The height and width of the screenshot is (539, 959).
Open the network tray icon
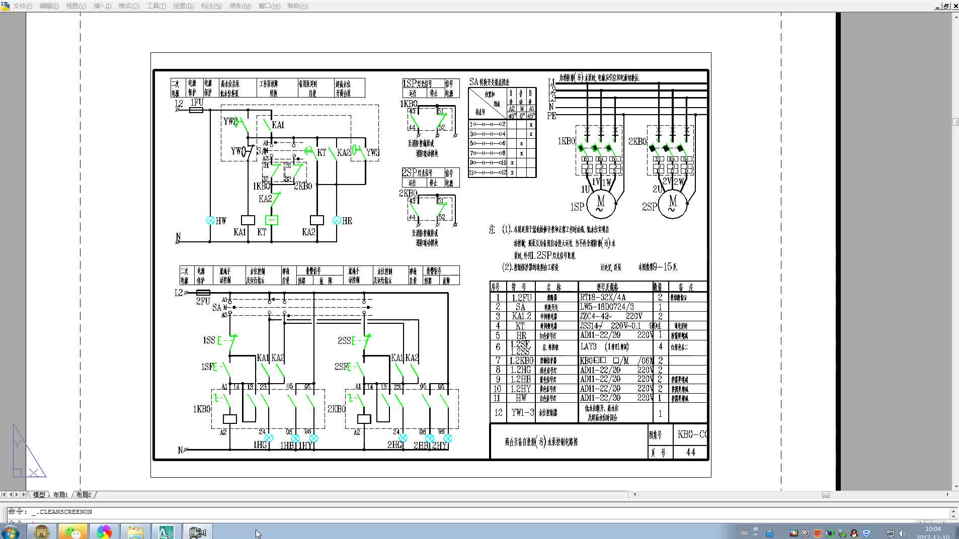890,533
